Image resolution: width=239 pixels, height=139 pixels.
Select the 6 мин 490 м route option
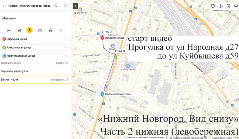35,80
